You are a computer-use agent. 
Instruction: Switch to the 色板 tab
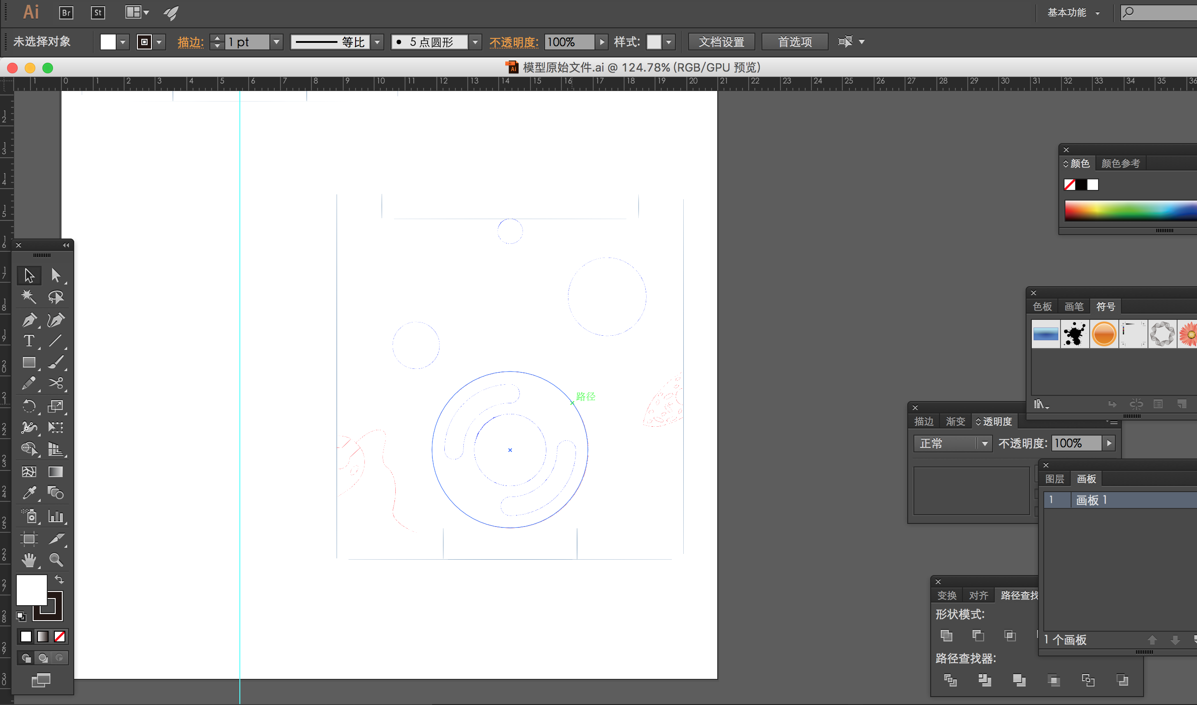[1042, 307]
